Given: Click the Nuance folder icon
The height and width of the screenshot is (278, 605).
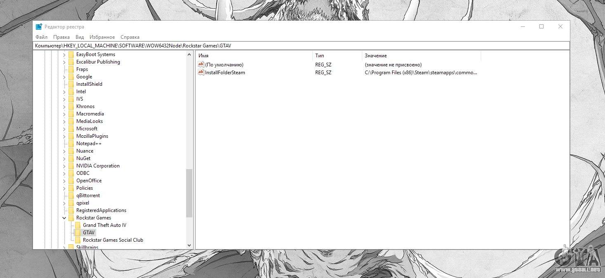Looking at the screenshot, I should [x=71, y=151].
